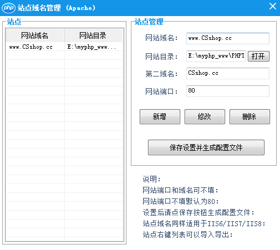Viewport: 280px width, 250px height.
Task: Click the 新增 button
Action: tap(160, 116)
